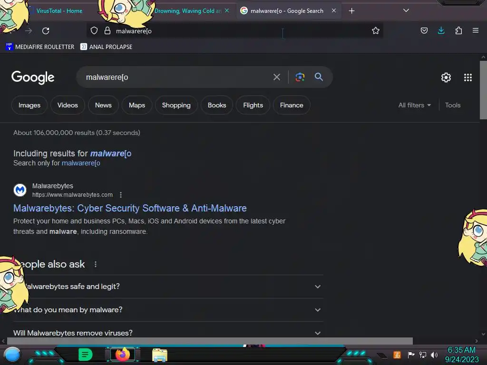Open the Start orb on taskbar
This screenshot has width=487, height=365.
12,355
